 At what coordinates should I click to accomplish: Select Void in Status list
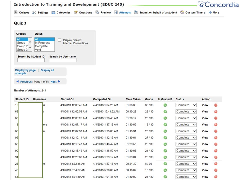pos(44,49)
